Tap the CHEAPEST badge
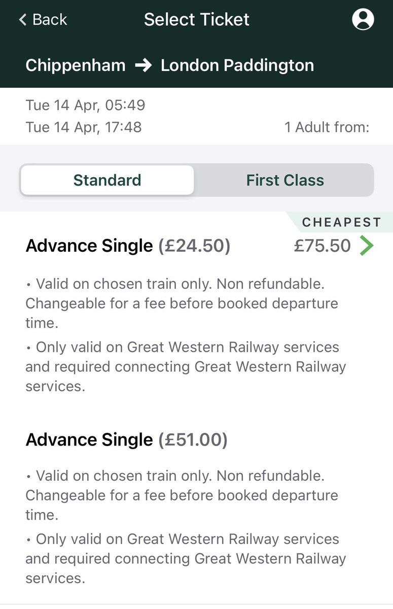The image size is (393, 609). pos(341,222)
